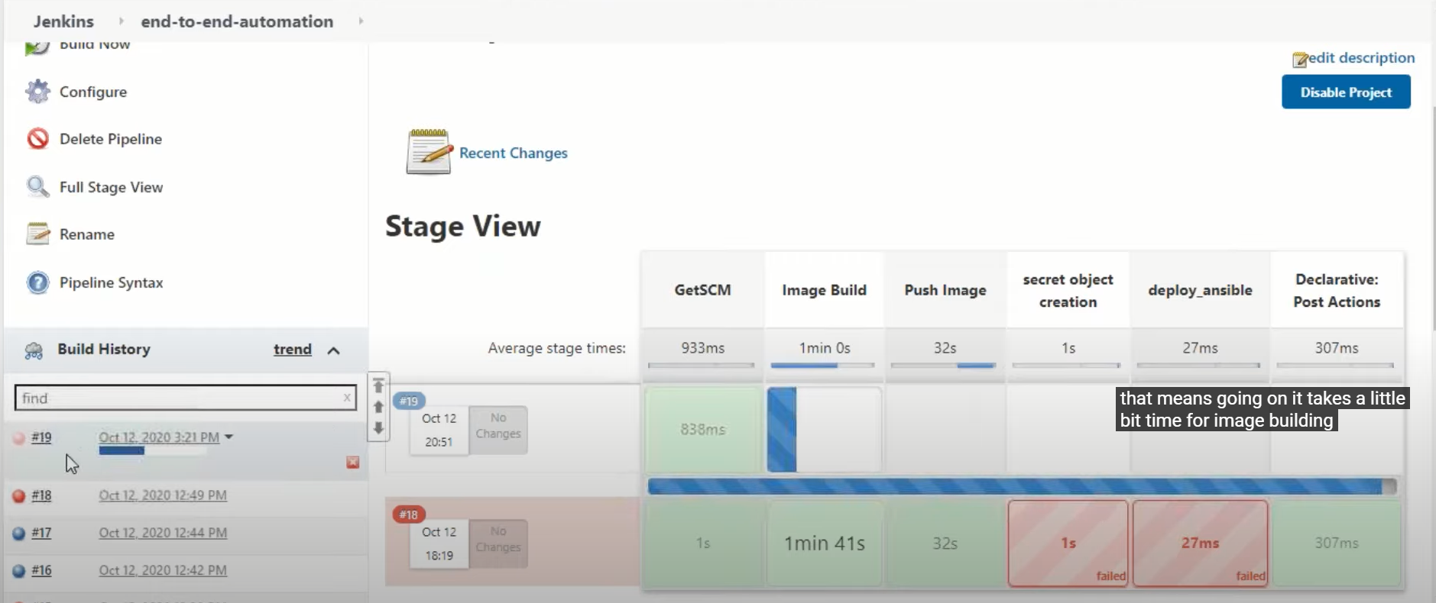Open the Oct 12, 2020 12:49 PM build link
The image size is (1436, 603).
coord(163,495)
